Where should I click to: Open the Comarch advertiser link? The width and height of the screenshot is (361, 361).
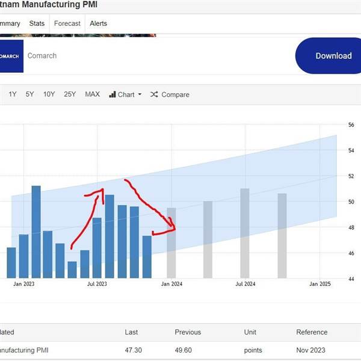click(x=42, y=56)
